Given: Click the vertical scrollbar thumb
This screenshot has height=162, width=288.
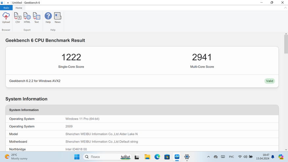Looking at the screenshot, I should point(286,44).
